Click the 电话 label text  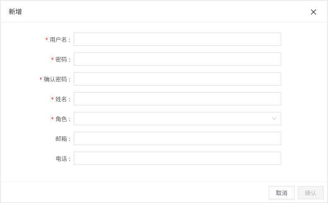tap(61, 159)
